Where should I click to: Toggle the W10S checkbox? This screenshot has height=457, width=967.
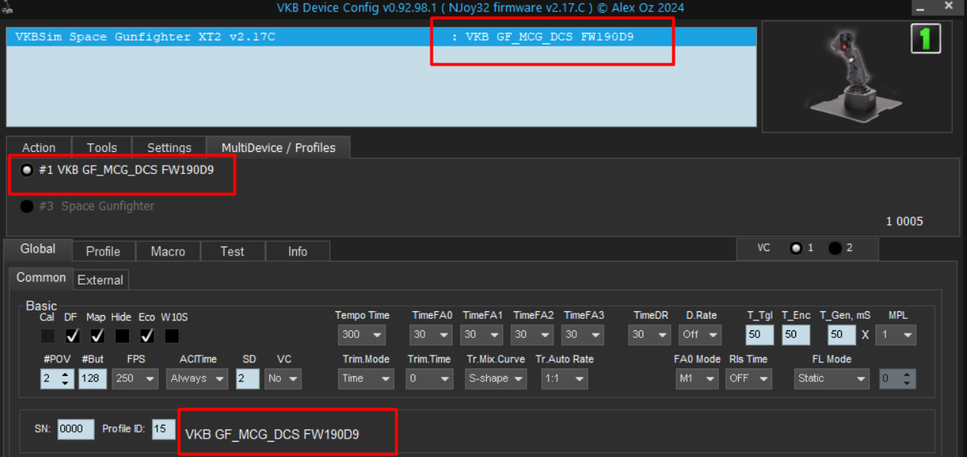pyautogui.click(x=172, y=335)
